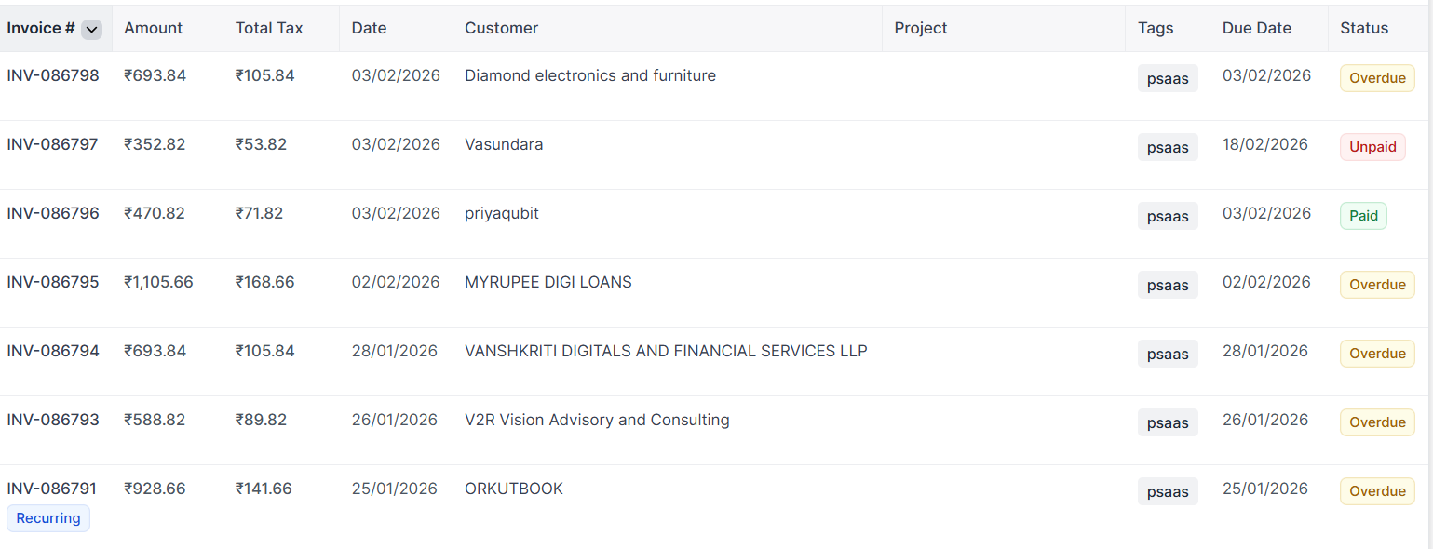Screen dimensions: 1433x549
Task: Click the Overdue badge for ORKUTBOOK invoice
Action: click(x=1377, y=491)
